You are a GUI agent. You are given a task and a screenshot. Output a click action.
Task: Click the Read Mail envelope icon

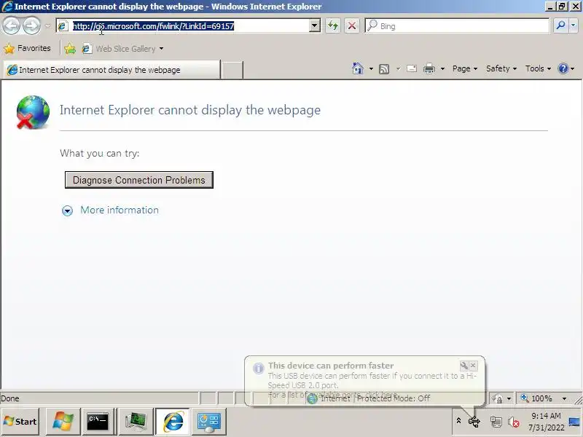(x=412, y=68)
